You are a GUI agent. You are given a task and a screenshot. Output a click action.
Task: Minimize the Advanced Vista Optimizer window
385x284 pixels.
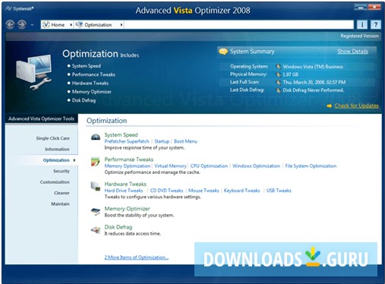(x=361, y=7)
